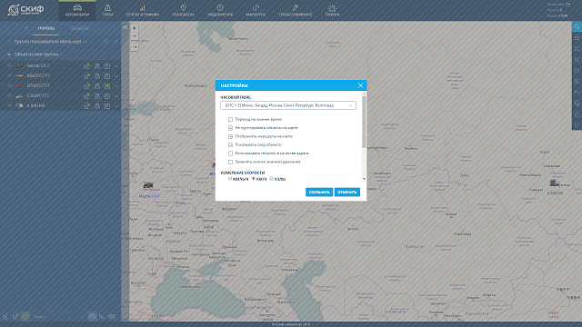Click the scrollbar down arrow in settings
Image resolution: width=582 pixels, height=327 pixels.
(364, 179)
